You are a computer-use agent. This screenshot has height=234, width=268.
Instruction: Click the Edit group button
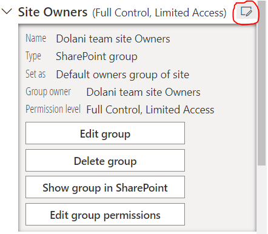pos(105,133)
